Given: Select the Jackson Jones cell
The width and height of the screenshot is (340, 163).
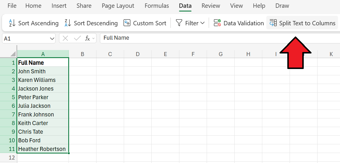Looking at the screenshot, I should click(x=43, y=88).
